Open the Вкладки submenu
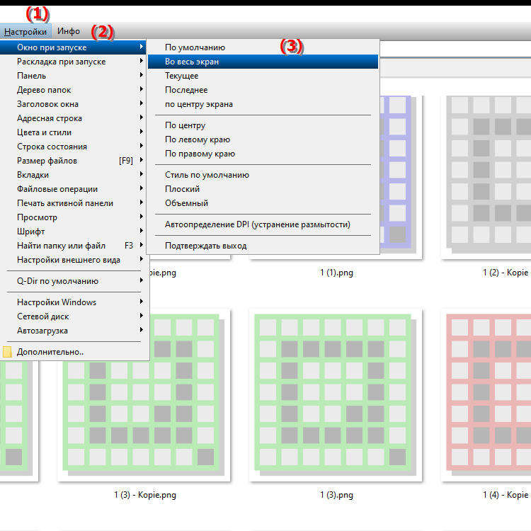 (x=73, y=175)
